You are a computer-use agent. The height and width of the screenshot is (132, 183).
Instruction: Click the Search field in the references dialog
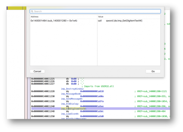[95, 11]
